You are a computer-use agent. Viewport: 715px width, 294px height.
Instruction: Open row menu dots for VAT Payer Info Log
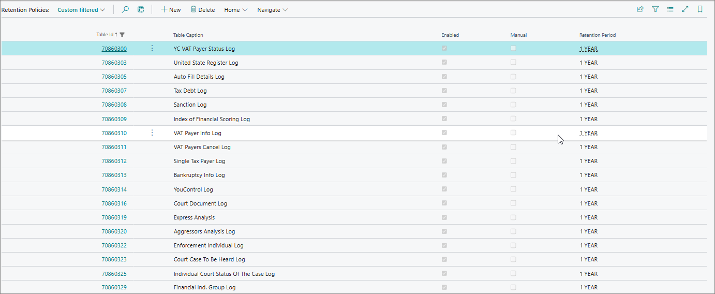click(x=152, y=133)
